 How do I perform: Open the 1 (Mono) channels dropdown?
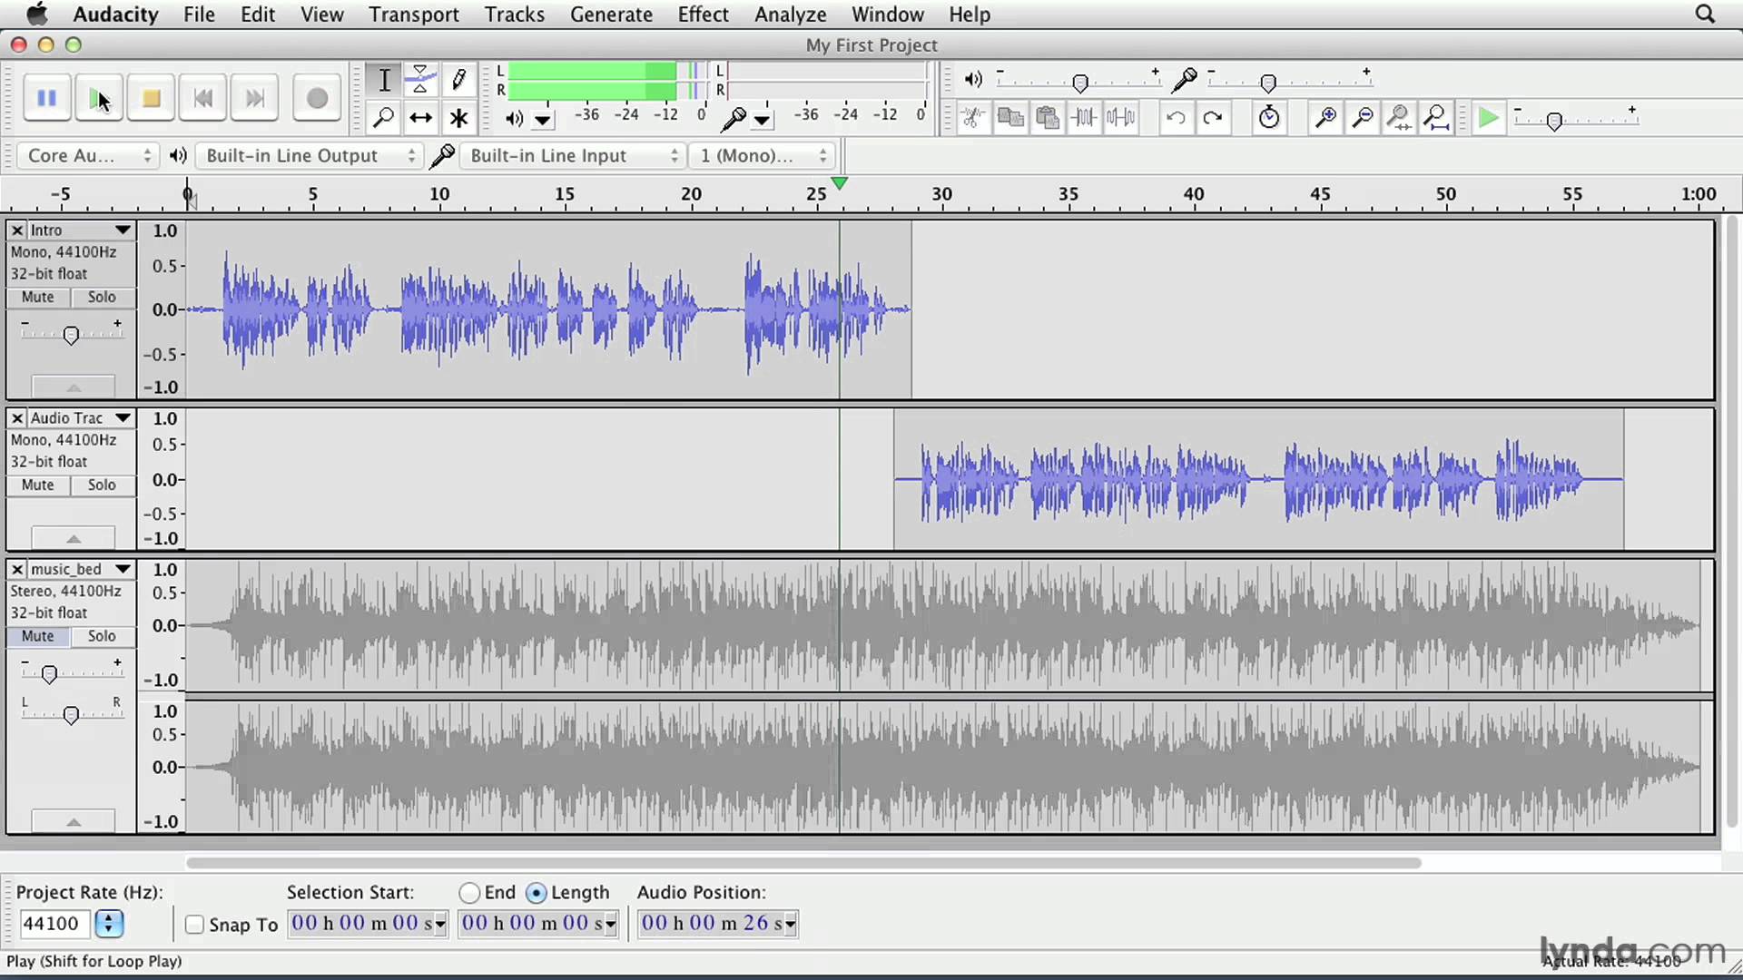pyautogui.click(x=763, y=156)
